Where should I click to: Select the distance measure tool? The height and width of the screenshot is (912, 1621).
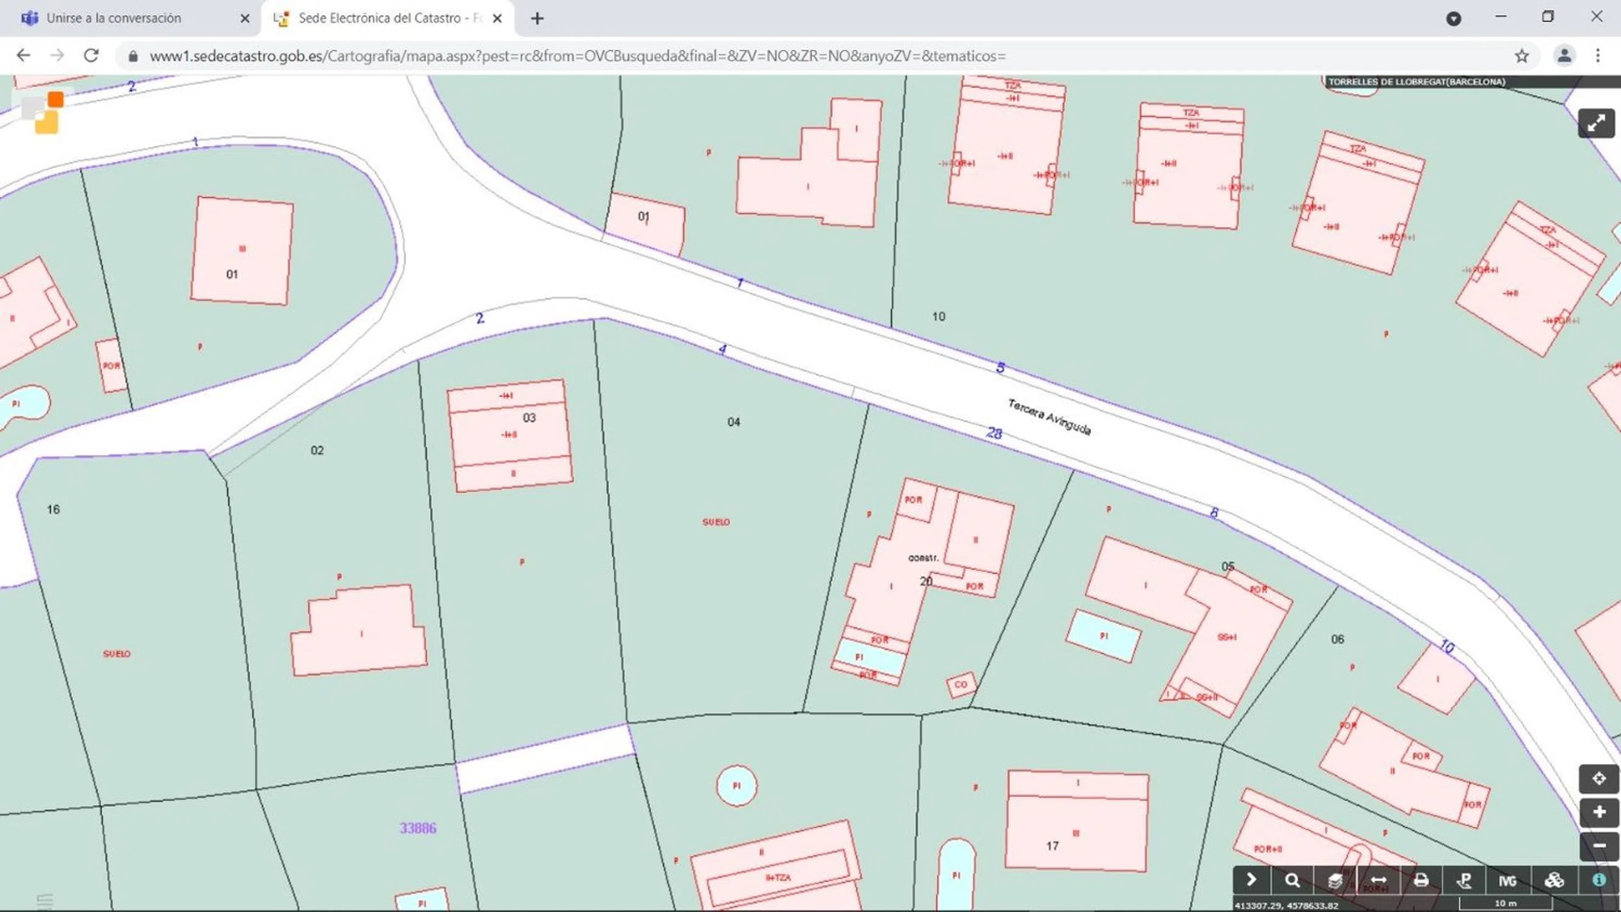point(1378,880)
